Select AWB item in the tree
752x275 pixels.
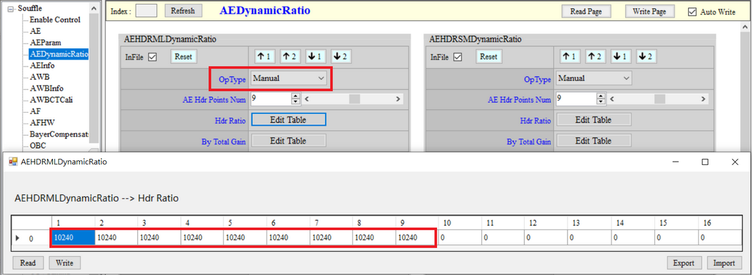[39, 77]
